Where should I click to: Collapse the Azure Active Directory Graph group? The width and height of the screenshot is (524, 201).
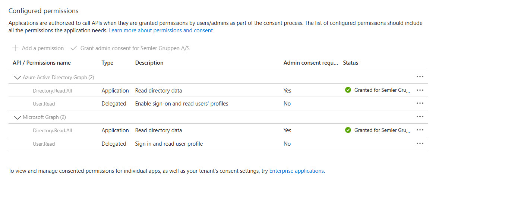(x=17, y=77)
